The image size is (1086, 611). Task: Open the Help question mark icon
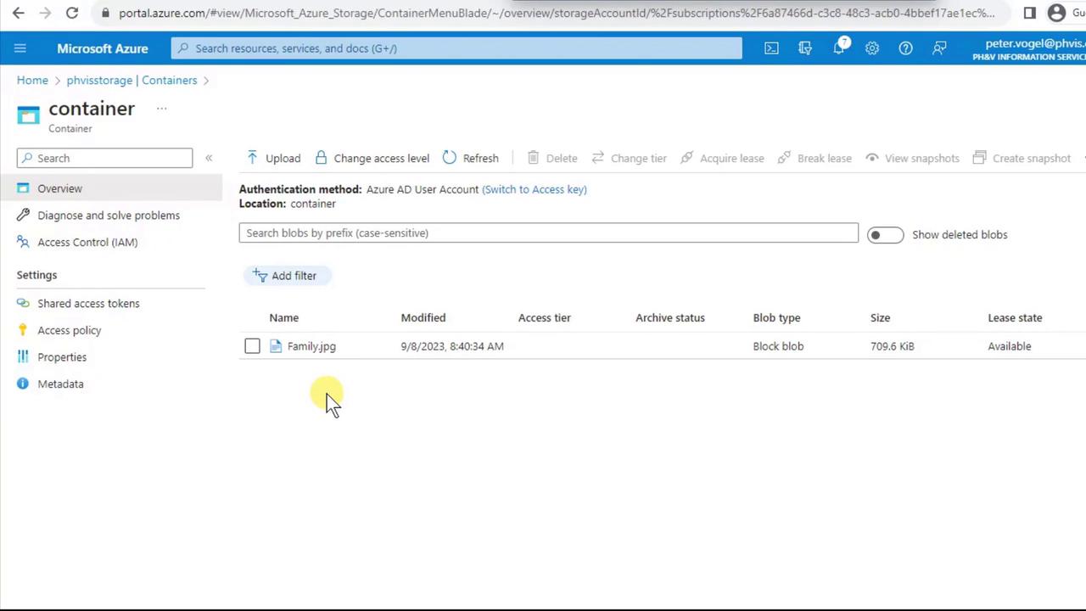pyautogui.click(x=906, y=48)
